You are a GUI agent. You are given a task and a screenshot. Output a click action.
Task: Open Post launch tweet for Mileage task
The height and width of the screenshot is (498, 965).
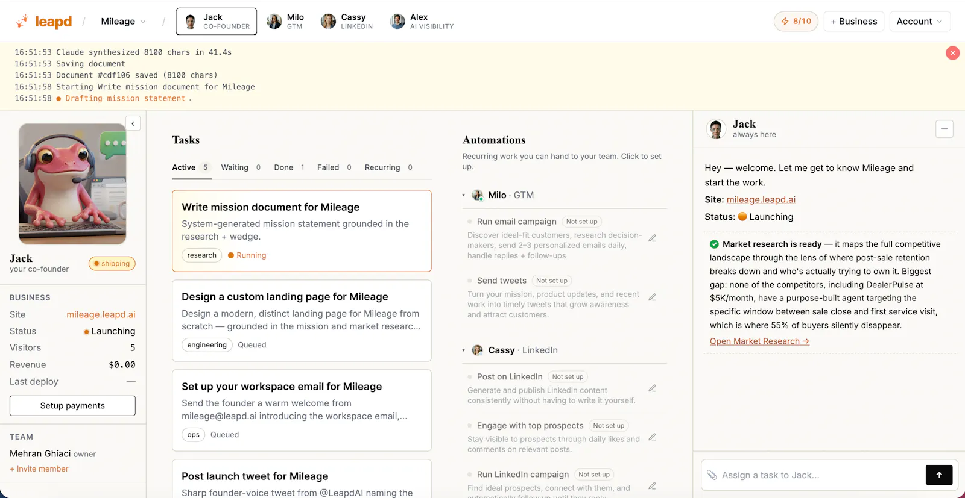(x=302, y=479)
